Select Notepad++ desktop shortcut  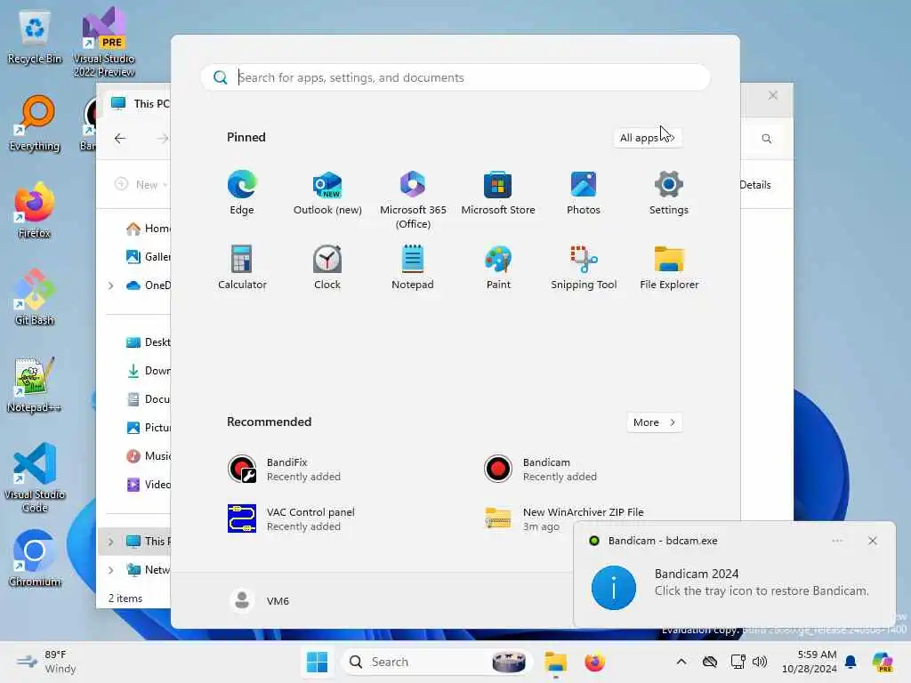[x=35, y=385]
